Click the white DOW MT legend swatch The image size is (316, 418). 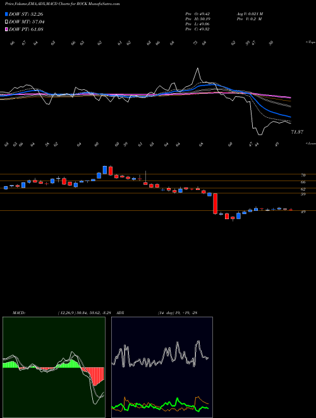coord(6,22)
